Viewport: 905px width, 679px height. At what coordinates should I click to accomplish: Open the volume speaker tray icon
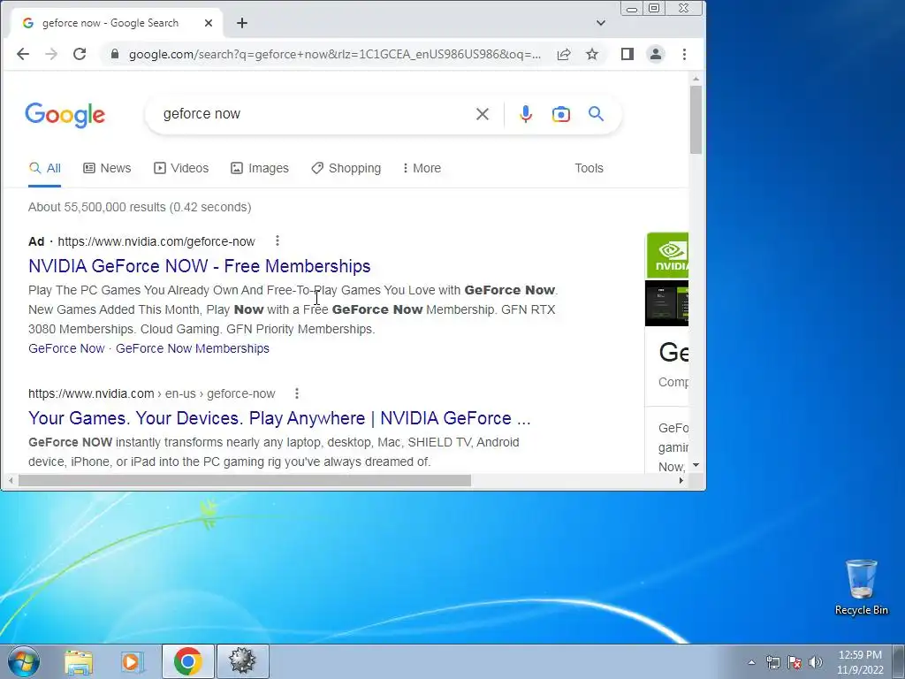[816, 662]
